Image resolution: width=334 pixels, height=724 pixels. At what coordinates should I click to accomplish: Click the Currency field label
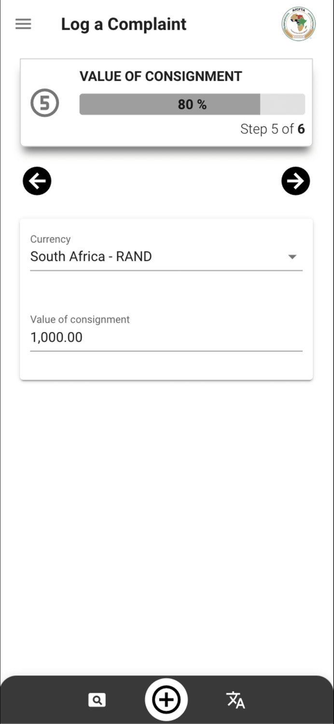(x=50, y=239)
